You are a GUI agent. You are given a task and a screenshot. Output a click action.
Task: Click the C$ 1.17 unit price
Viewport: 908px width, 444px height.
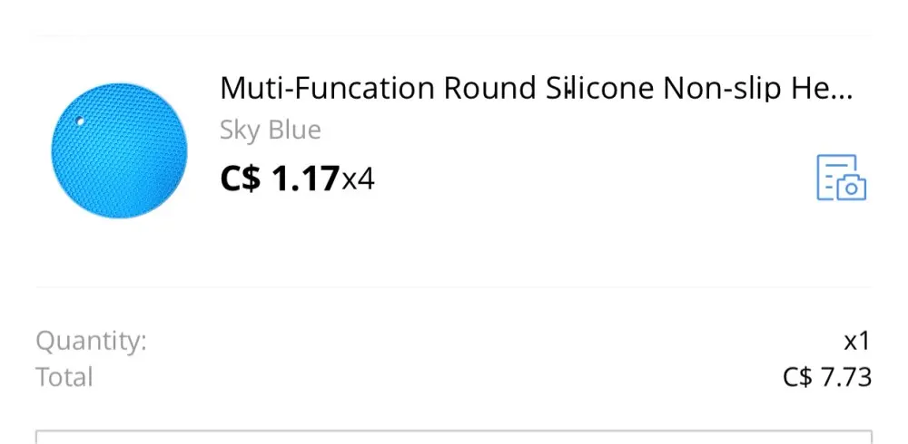pos(280,179)
